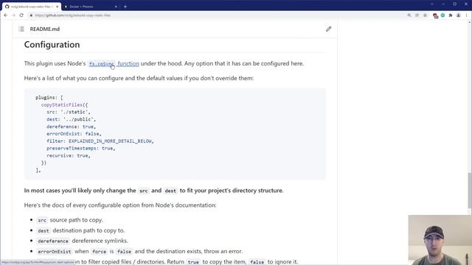Click the 'dereference symlinks' bullet

(x=83, y=241)
